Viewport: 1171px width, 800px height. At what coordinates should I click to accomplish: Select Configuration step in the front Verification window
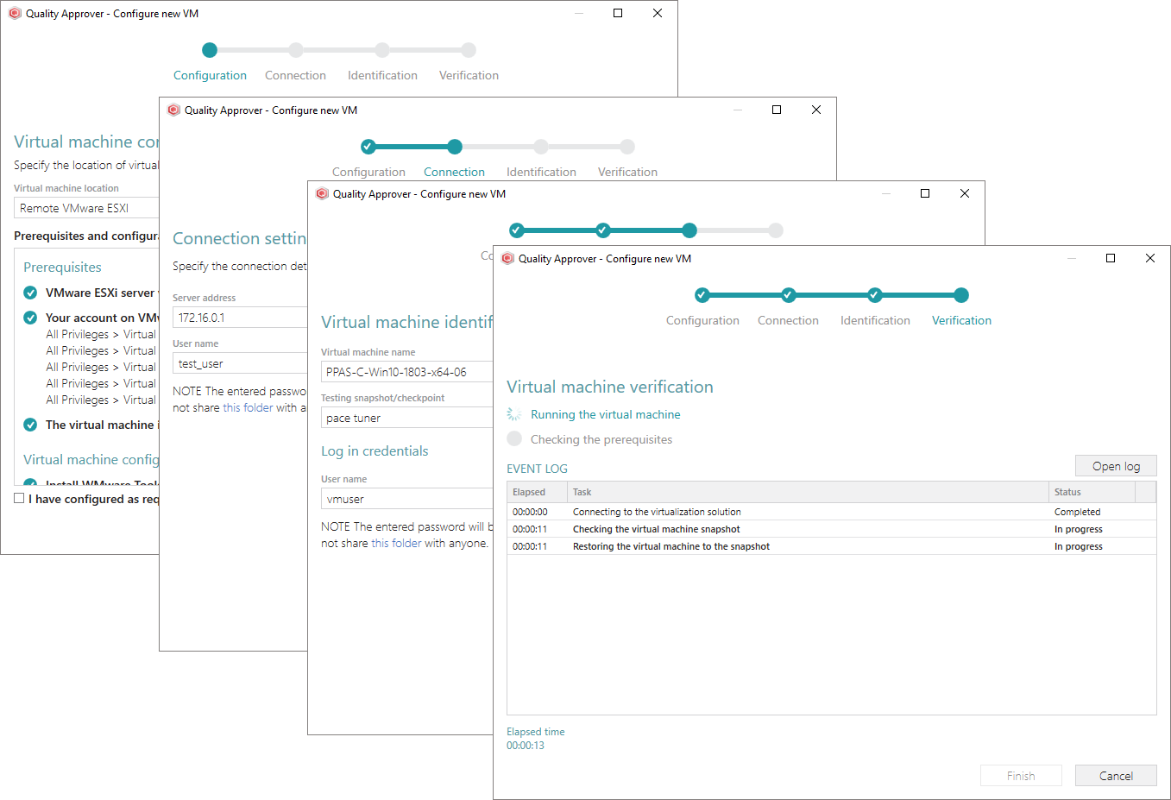702,320
